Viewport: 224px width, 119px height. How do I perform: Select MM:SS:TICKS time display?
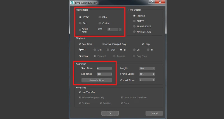(x=134, y=32)
